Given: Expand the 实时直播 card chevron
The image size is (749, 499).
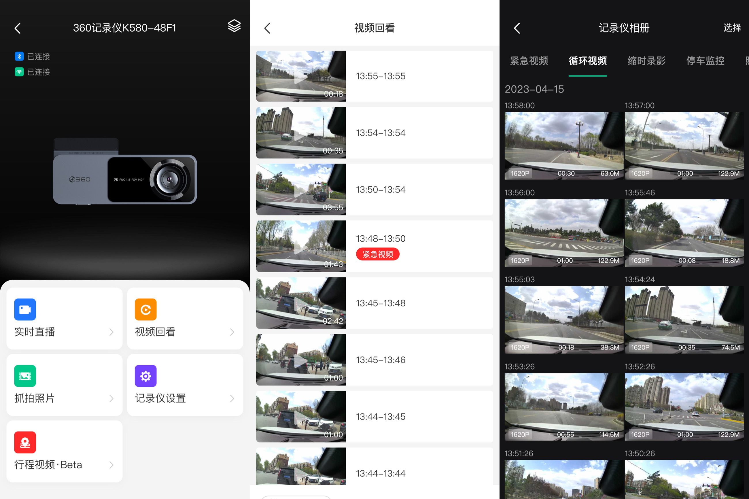Looking at the screenshot, I should 111,332.
